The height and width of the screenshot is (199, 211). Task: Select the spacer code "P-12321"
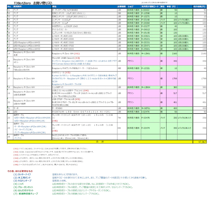[145, 68]
